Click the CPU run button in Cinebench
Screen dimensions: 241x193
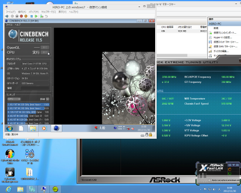[x=45, y=52]
